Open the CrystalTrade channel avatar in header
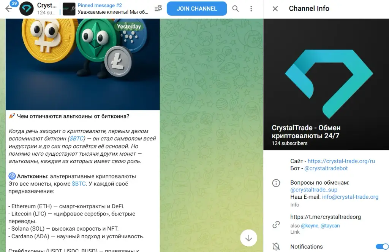 pos(27,9)
